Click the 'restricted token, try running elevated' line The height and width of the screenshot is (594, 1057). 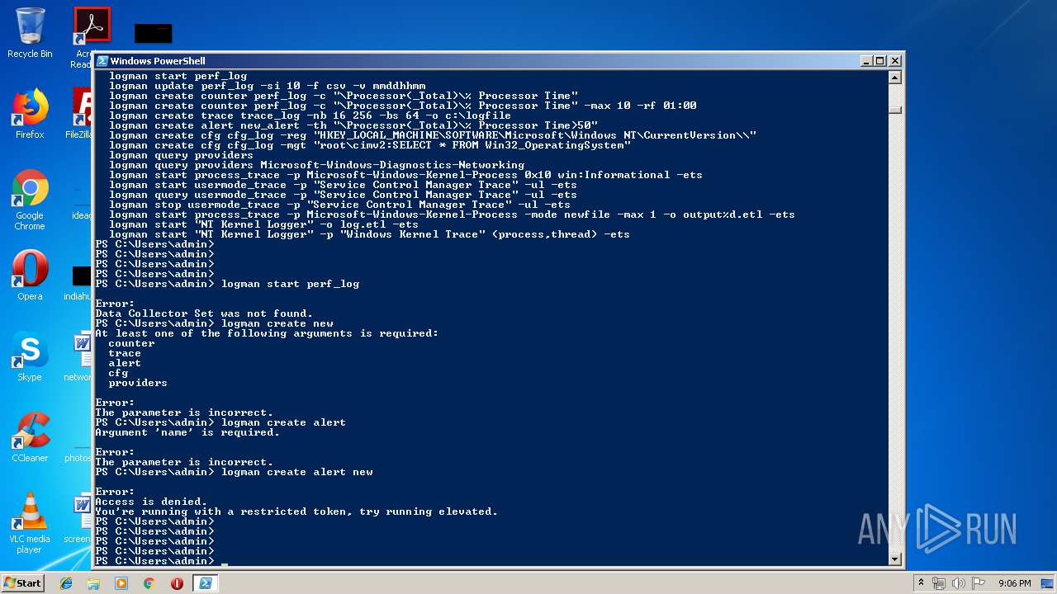(x=296, y=511)
